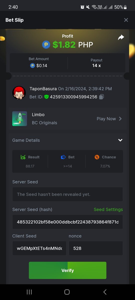This screenshot has width=135, height=300.
Task: Tap the blue Bet tag icon
Action: click(x=63, y=157)
